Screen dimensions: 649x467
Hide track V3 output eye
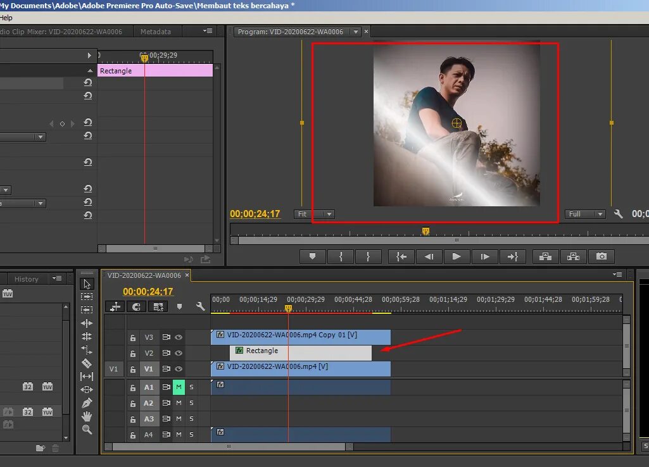[179, 337]
